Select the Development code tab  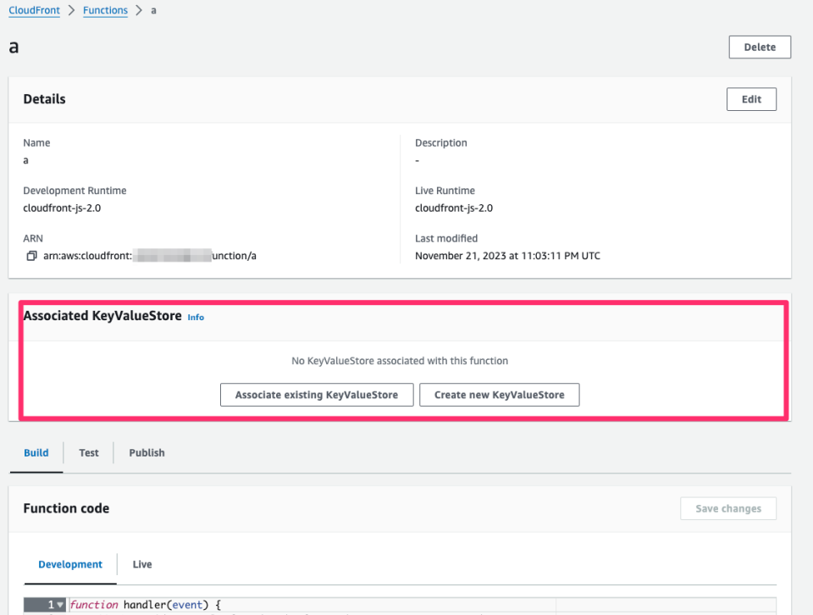point(70,563)
